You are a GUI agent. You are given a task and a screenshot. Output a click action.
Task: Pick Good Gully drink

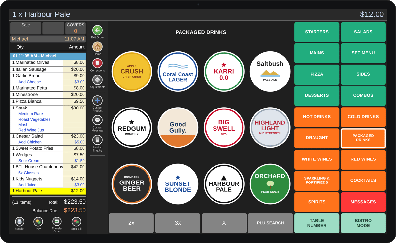(178, 128)
